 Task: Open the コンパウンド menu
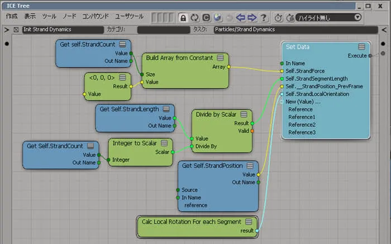(x=96, y=16)
